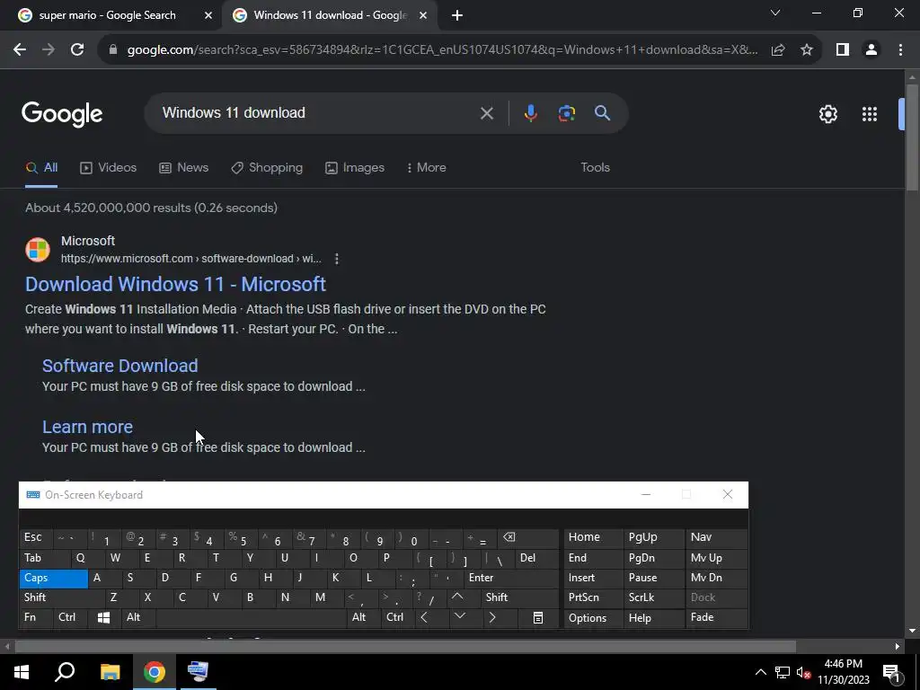Image resolution: width=920 pixels, height=690 pixels.
Task: Click the blue magnifier search button
Action: (x=602, y=112)
